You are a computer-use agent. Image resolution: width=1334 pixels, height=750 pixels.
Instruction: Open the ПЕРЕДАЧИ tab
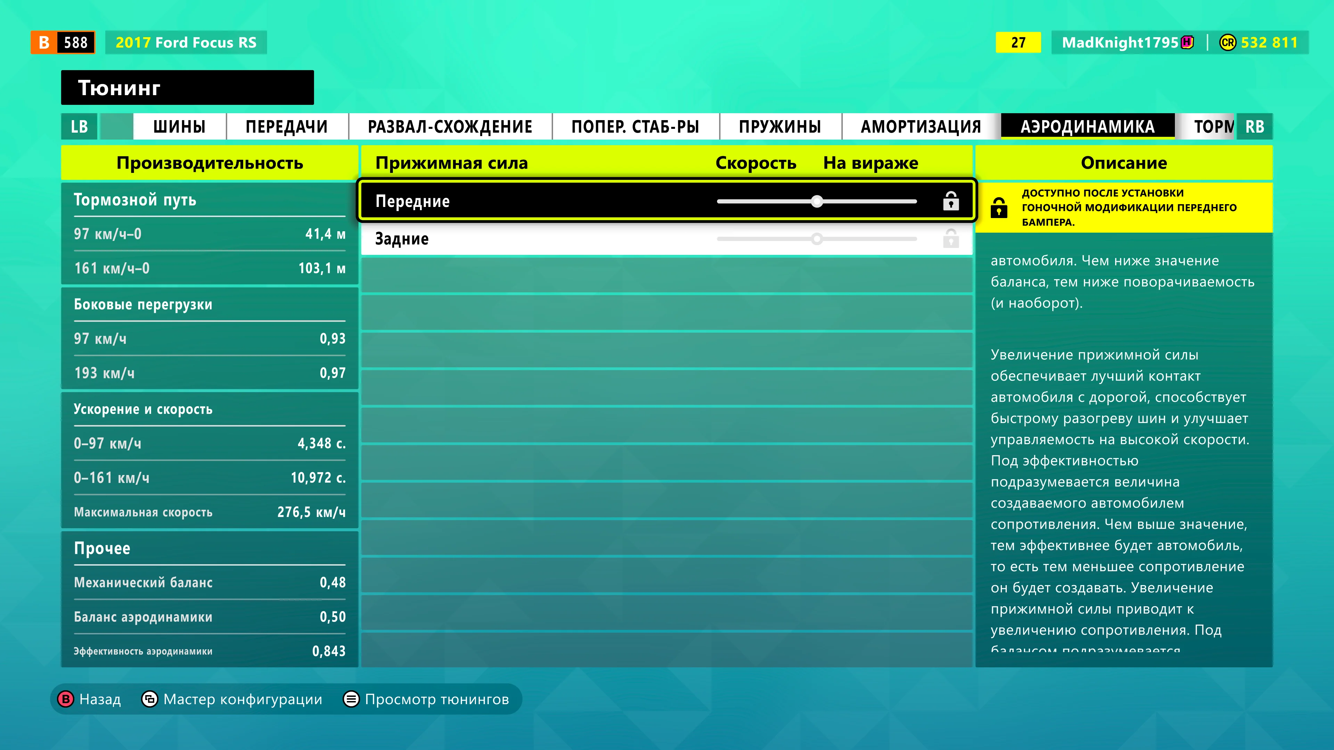(x=287, y=126)
